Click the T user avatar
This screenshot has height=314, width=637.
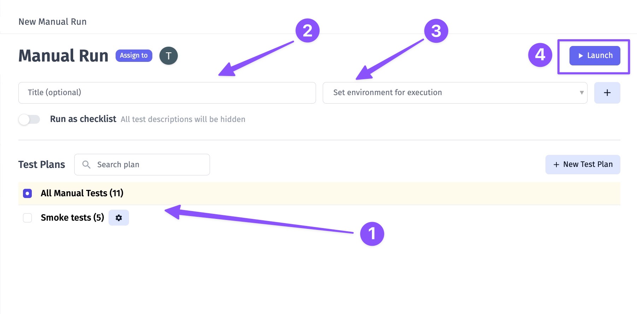click(x=169, y=56)
